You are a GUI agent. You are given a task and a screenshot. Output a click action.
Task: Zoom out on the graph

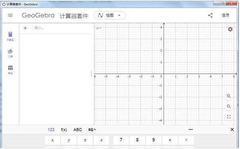click(229, 106)
